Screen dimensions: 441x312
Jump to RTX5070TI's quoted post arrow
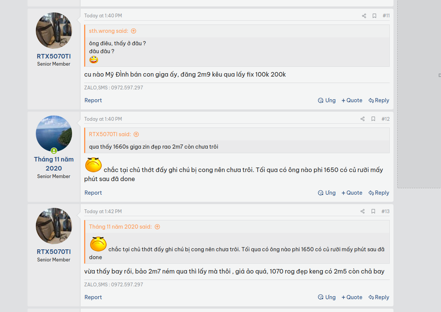[136, 134]
